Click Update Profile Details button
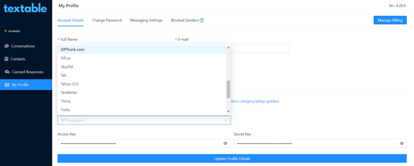Screen dimensions: 414x166 pyautogui.click(x=232, y=159)
